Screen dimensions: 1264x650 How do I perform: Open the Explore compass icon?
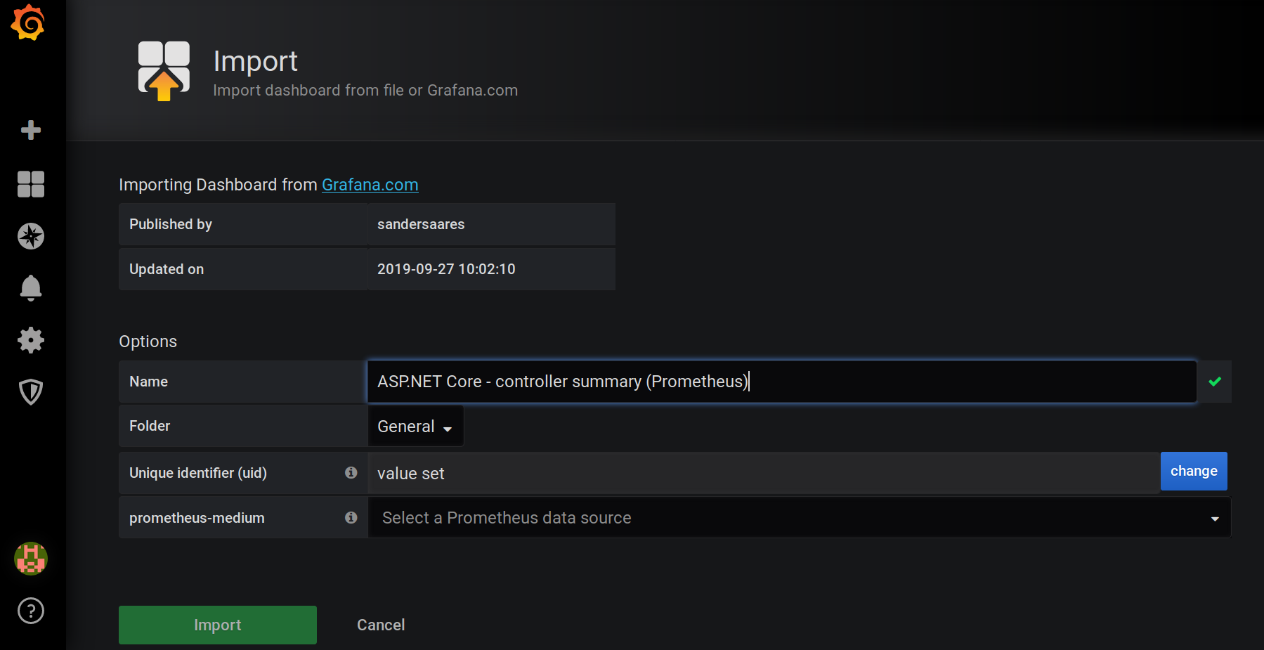click(x=31, y=236)
